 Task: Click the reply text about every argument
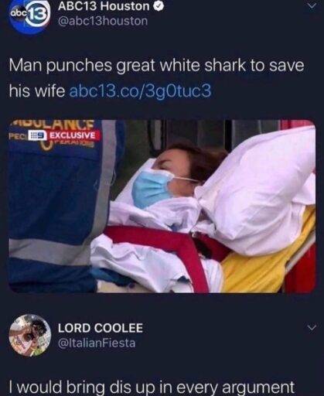pyautogui.click(x=152, y=387)
